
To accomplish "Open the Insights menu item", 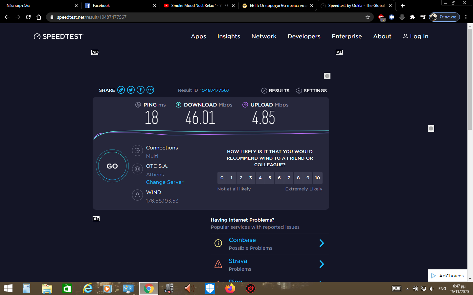I will coord(229,36).
